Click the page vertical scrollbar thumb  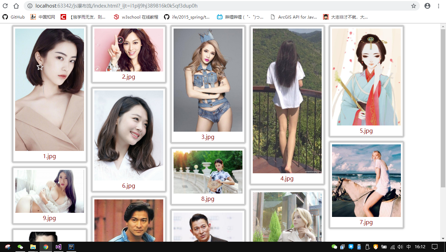coord(443,108)
